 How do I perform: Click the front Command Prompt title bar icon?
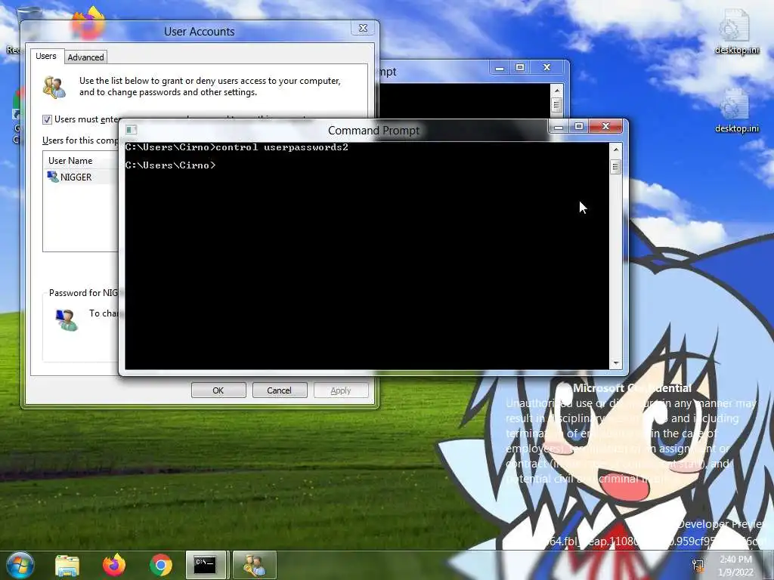[131, 130]
